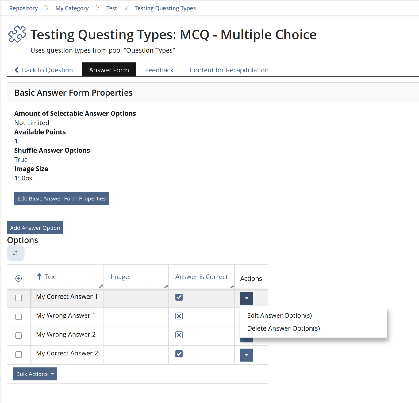Open the Bulk Actions dropdown

tap(35, 374)
